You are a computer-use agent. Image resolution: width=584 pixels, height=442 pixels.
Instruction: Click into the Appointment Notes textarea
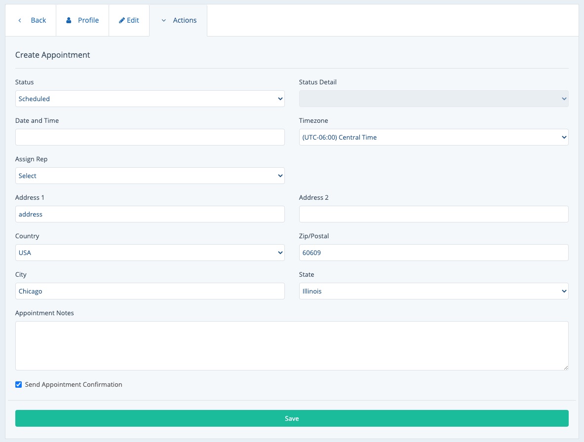tap(291, 345)
